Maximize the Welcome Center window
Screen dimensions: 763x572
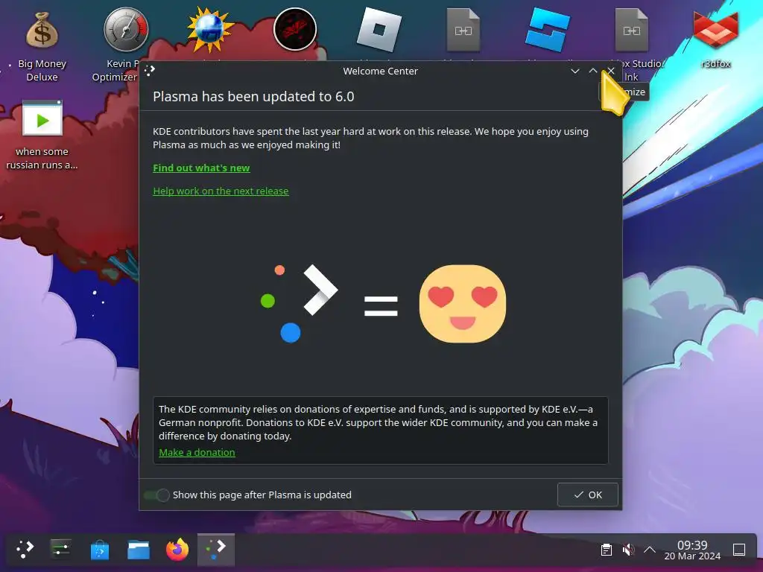[593, 71]
